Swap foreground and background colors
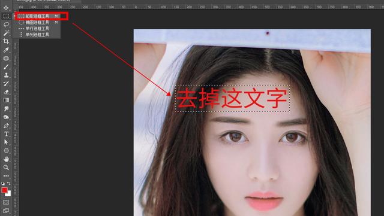Screen dimensions: 384x216 (9, 183)
